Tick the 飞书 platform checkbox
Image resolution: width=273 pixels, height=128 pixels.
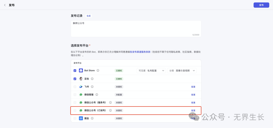click(75, 87)
